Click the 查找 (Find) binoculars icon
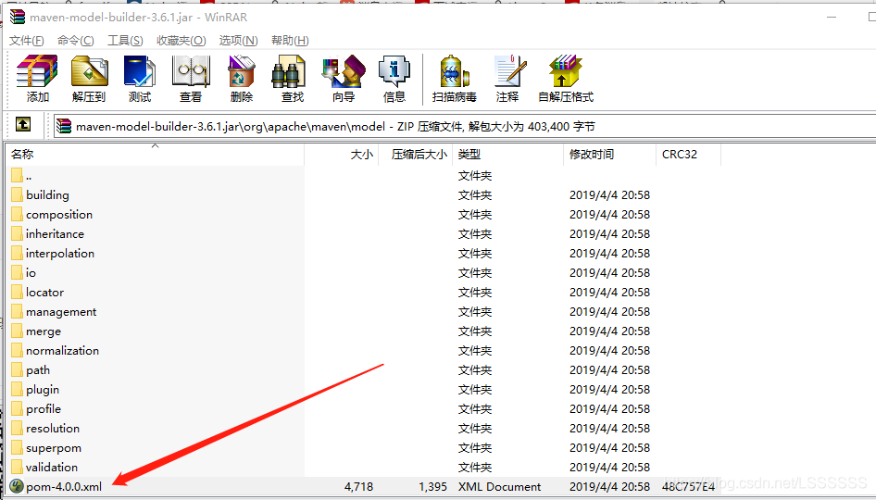 tap(288, 71)
